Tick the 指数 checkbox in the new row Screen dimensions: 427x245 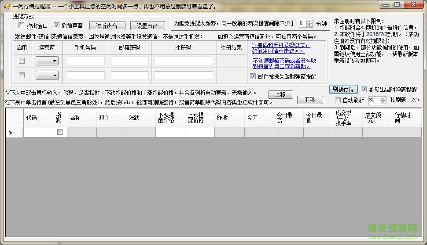(60, 132)
